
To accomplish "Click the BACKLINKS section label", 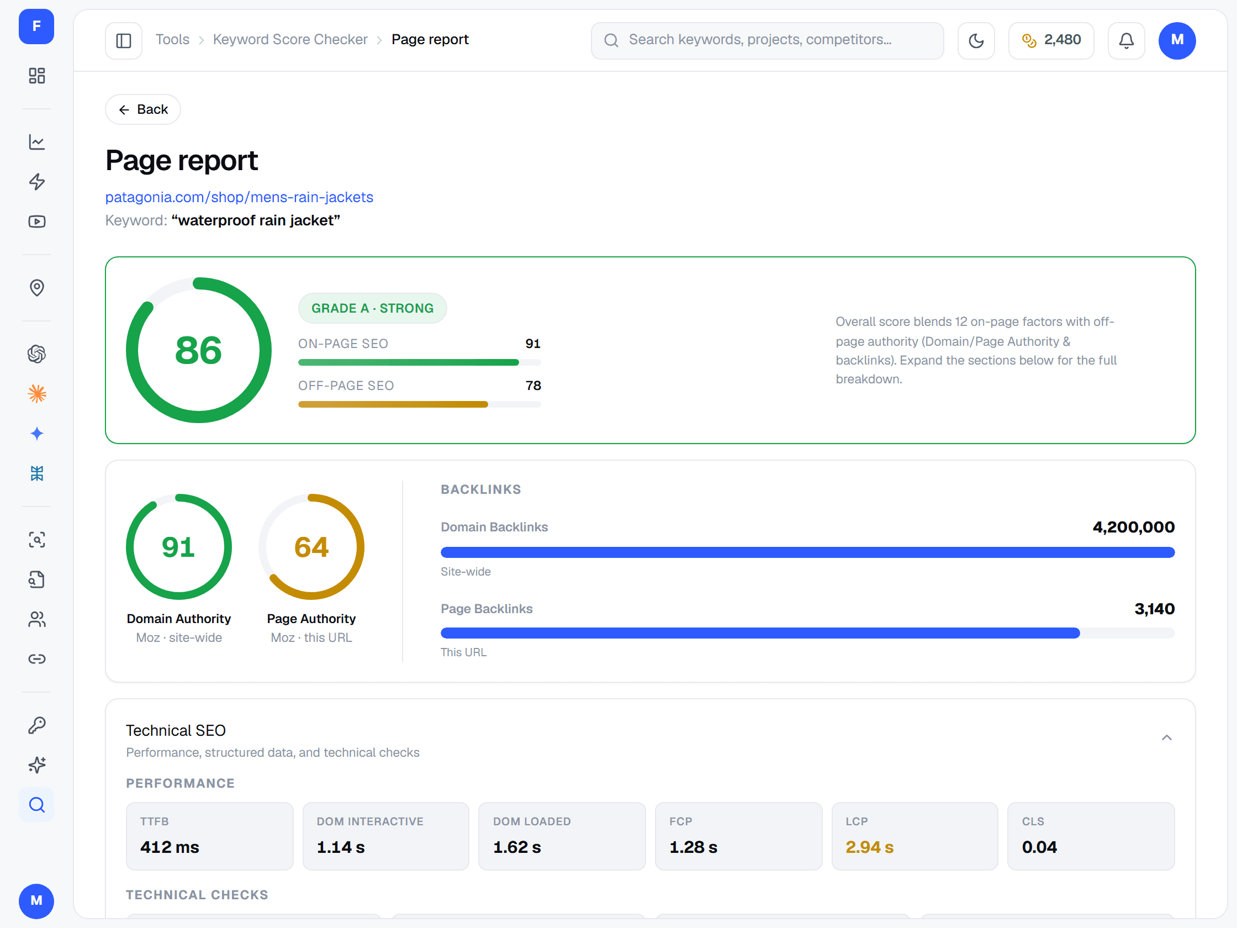I will coord(481,489).
